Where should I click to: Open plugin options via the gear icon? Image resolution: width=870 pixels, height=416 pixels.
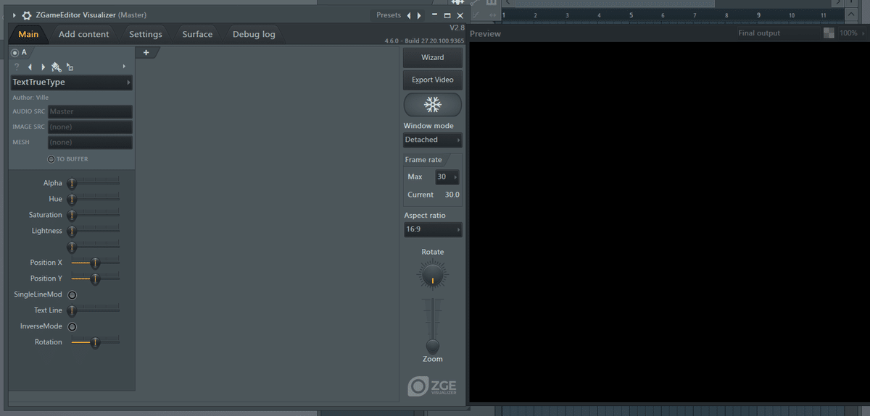pyautogui.click(x=27, y=15)
